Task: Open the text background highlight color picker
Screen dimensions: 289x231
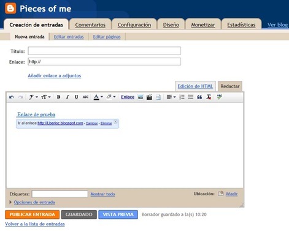Action: [x=111, y=97]
